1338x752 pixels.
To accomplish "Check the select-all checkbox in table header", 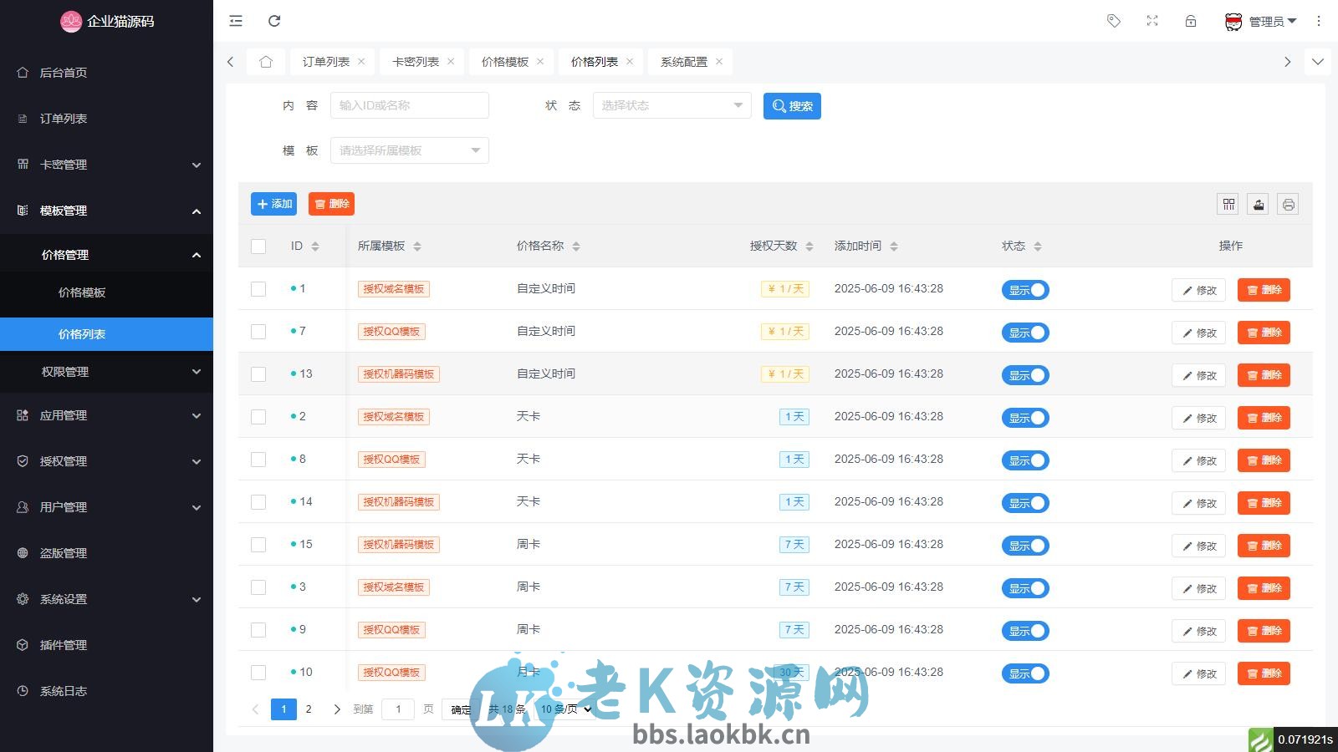I will click(258, 246).
